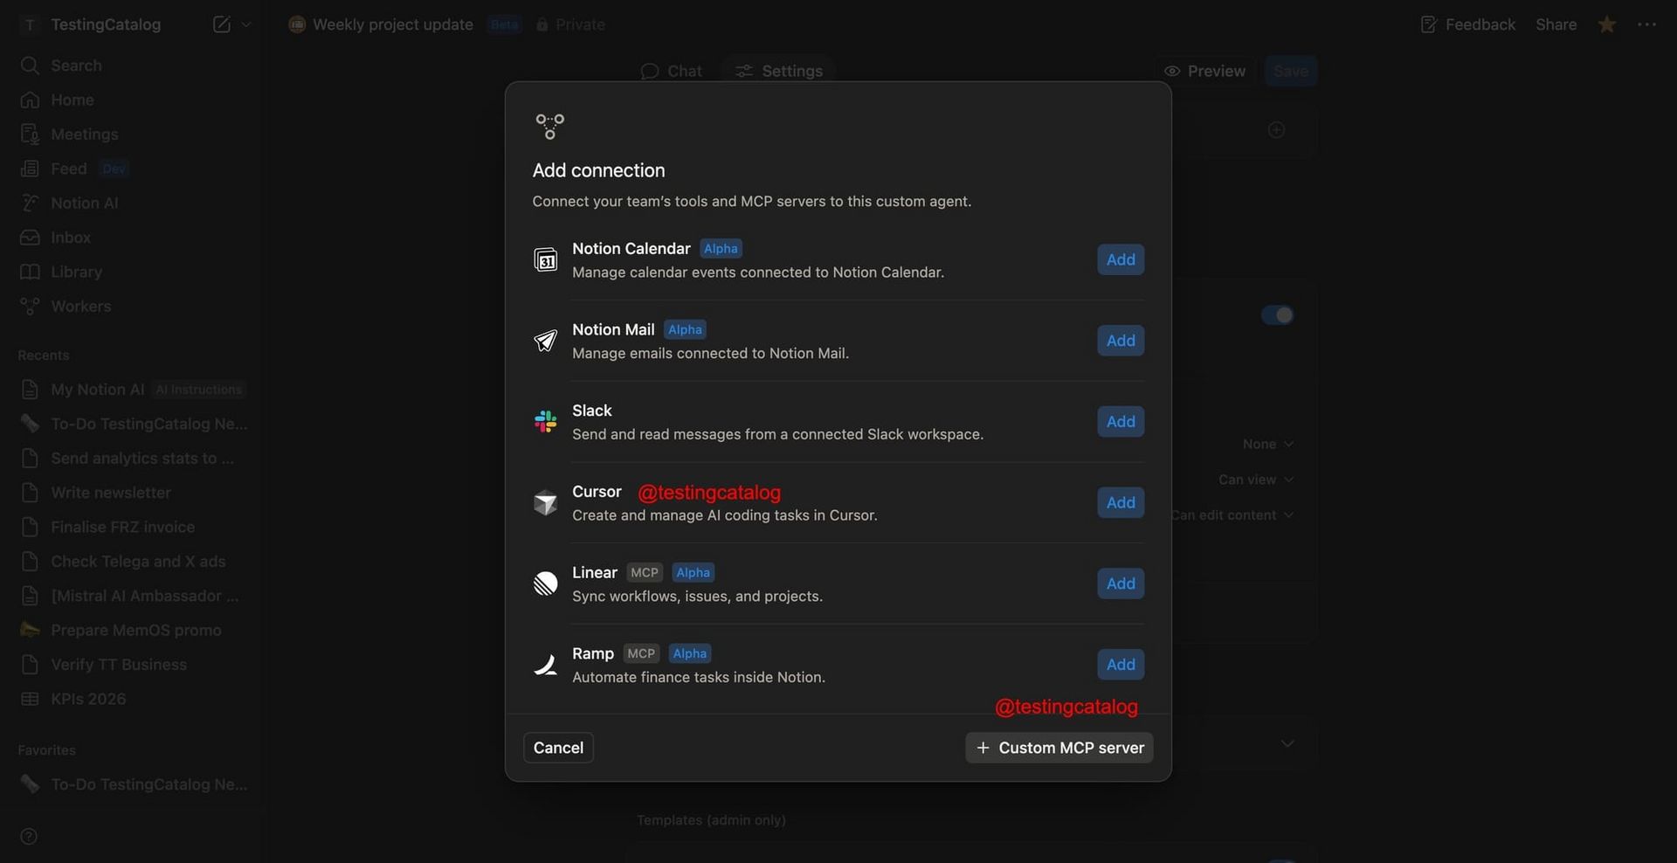Viewport: 1677px width, 863px height.
Task: Click the Notion Calendar icon
Action: [546, 259]
